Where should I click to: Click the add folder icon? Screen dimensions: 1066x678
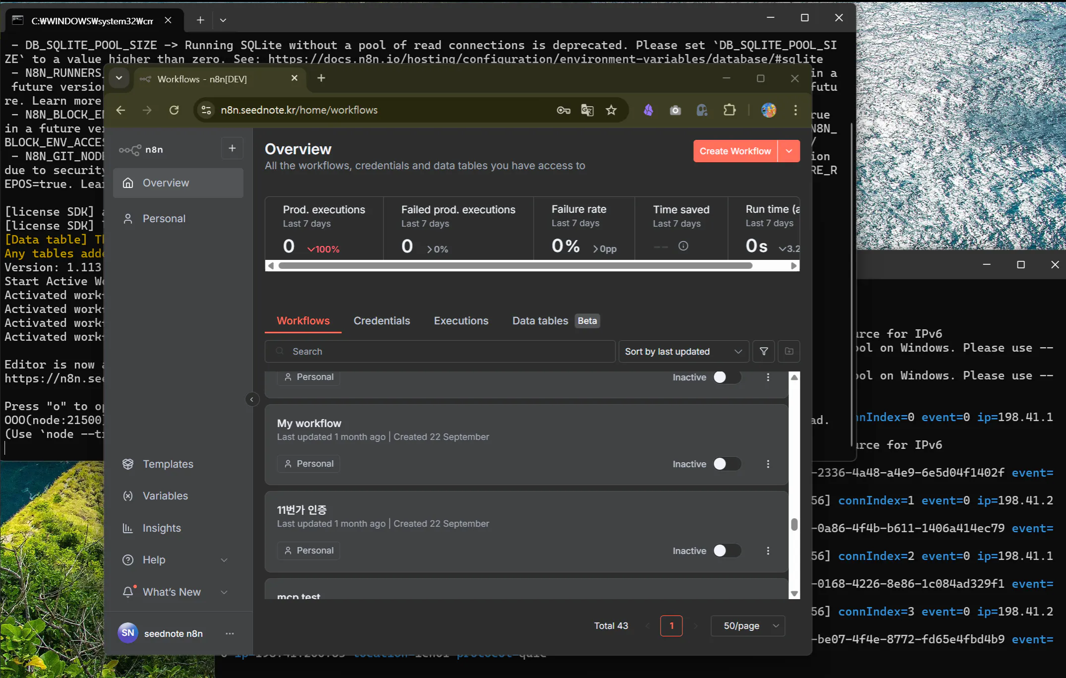click(789, 351)
